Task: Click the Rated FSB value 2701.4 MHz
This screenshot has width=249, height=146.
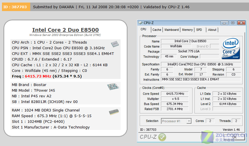Action: (x=175, y=109)
